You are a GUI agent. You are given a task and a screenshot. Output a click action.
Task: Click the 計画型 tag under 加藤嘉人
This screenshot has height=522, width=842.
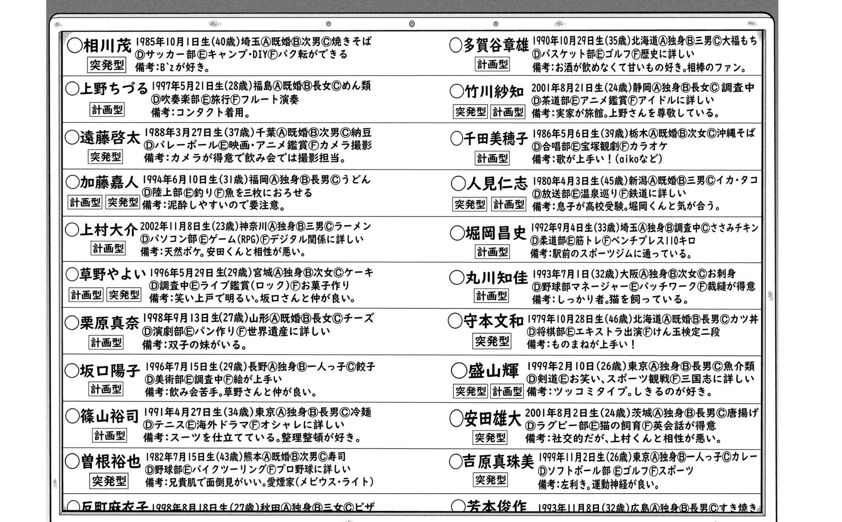click(85, 202)
